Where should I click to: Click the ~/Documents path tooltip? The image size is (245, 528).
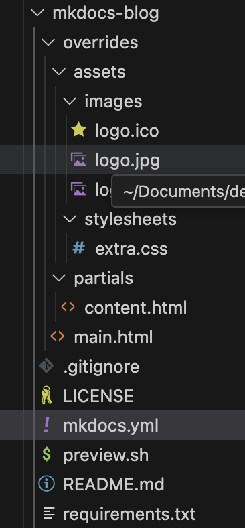[x=178, y=191]
